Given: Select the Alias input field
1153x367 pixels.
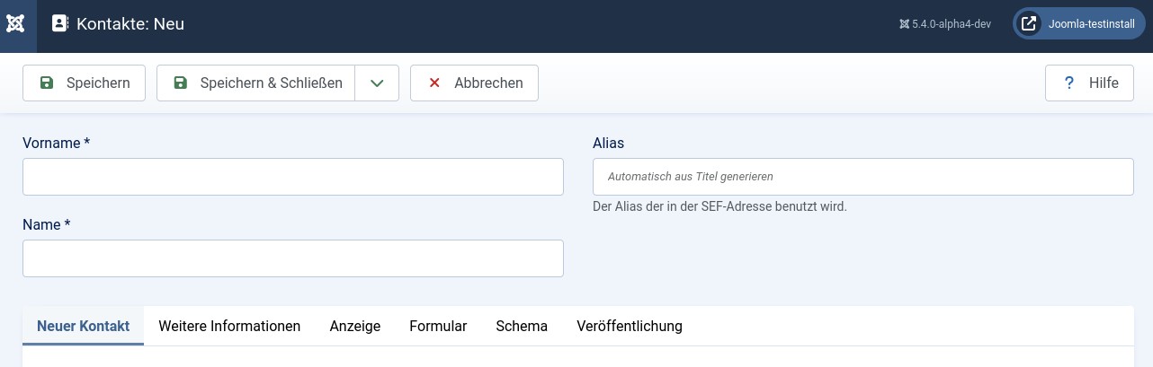Looking at the screenshot, I should [x=863, y=177].
